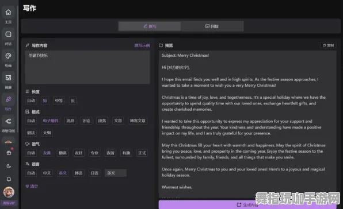Select the 正式 tone chip
Viewport: 343px width, 209px height.
tap(142, 153)
